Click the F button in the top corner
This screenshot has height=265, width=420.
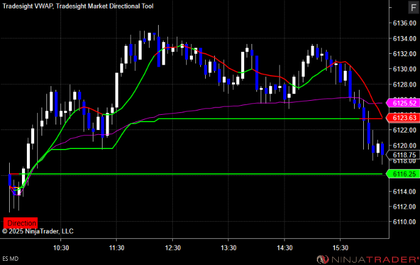point(413,7)
